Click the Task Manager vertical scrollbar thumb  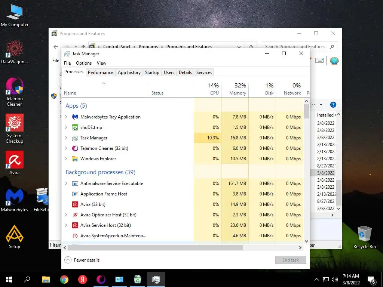[307, 111]
